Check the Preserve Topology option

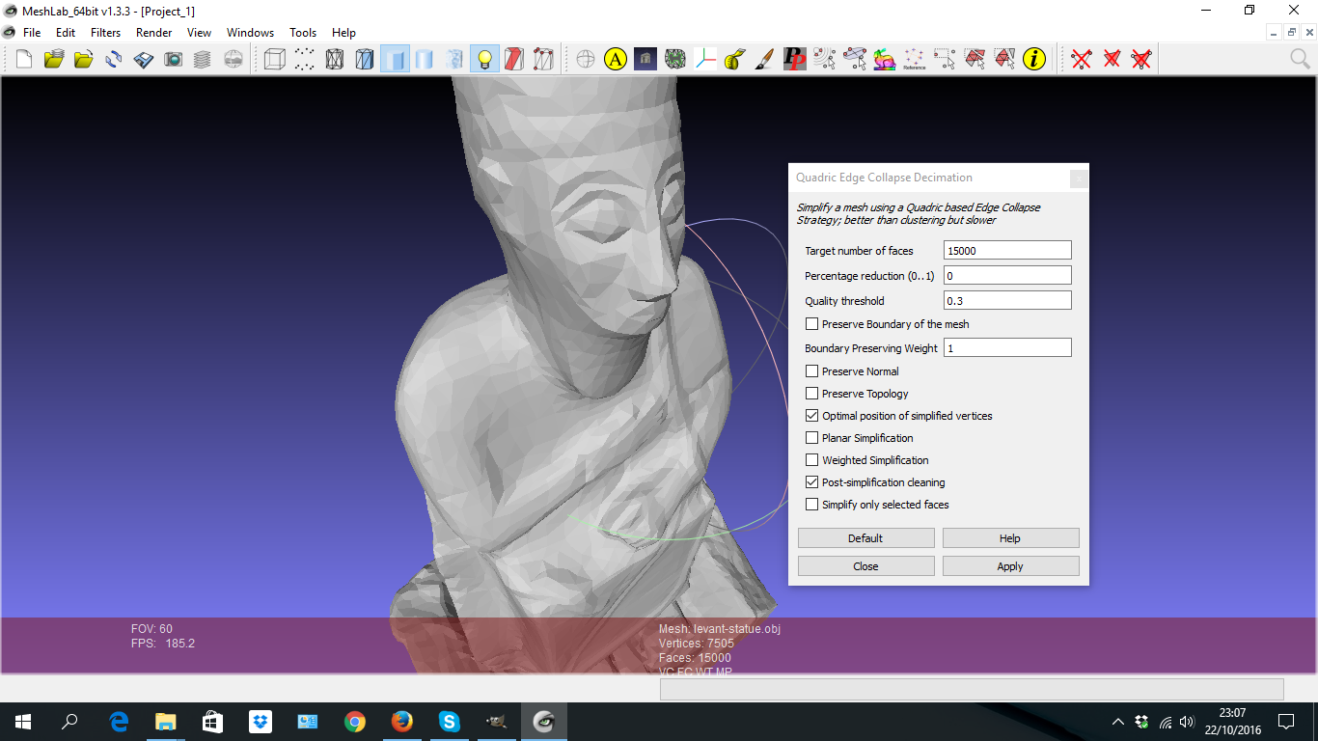point(812,394)
